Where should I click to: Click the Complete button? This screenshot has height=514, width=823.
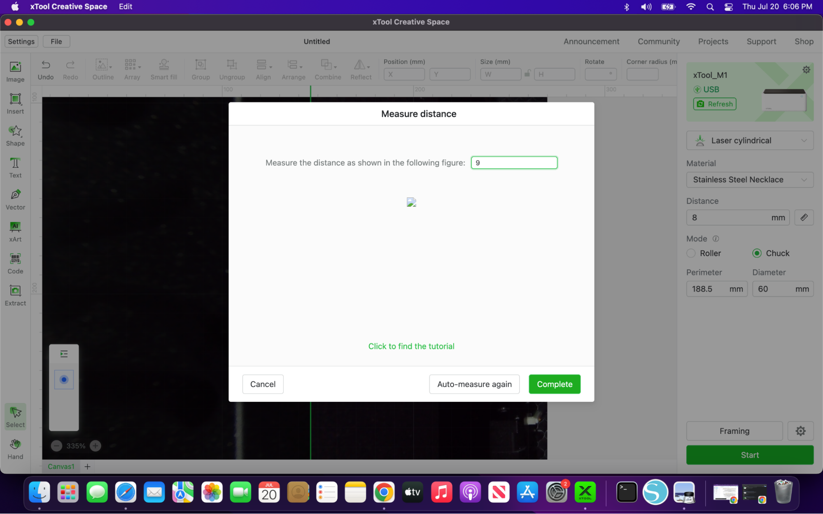pyautogui.click(x=554, y=384)
